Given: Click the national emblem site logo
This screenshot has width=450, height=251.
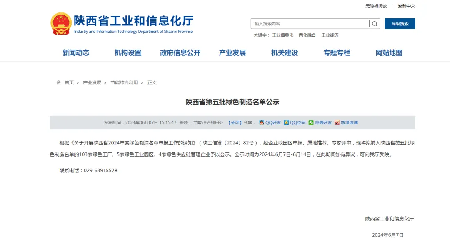Looking at the screenshot, I should tap(60, 23).
